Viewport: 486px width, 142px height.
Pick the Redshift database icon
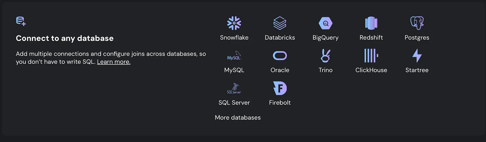(371, 23)
